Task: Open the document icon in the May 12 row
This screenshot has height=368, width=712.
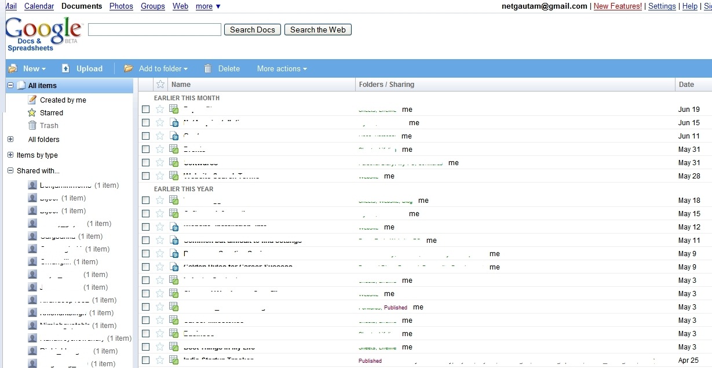Action: click(x=174, y=227)
